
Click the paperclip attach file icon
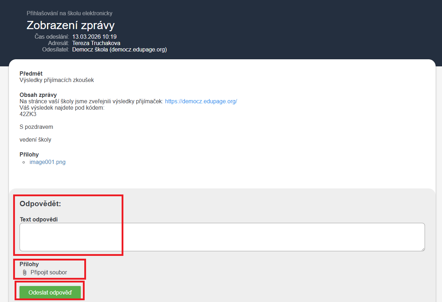[x=25, y=273]
